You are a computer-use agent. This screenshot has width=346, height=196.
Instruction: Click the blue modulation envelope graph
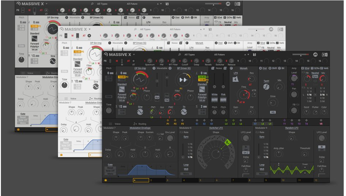point(147,170)
